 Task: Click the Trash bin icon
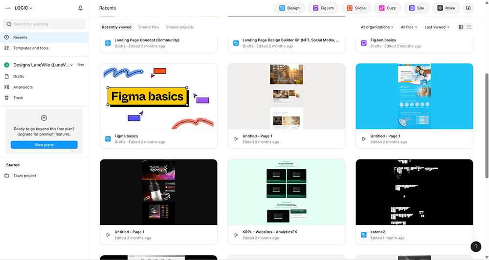tap(6, 98)
